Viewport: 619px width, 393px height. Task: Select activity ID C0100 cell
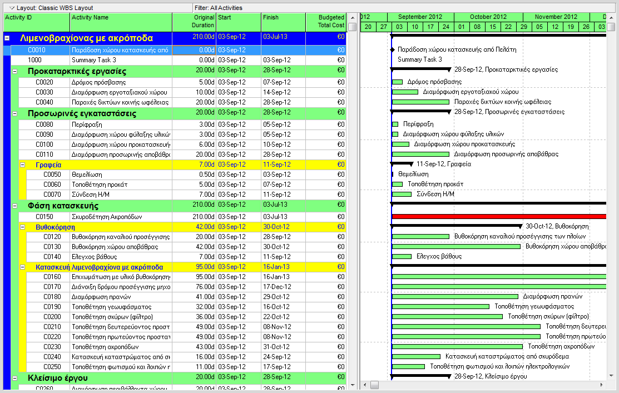(x=44, y=145)
